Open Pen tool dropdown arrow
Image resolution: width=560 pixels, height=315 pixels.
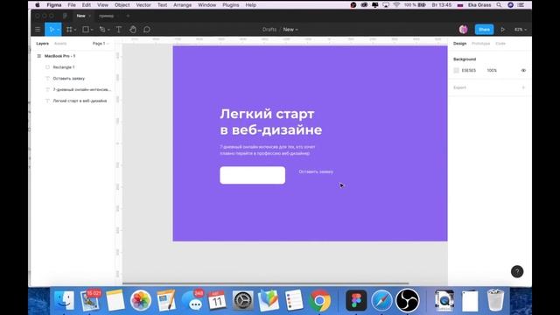(x=108, y=30)
